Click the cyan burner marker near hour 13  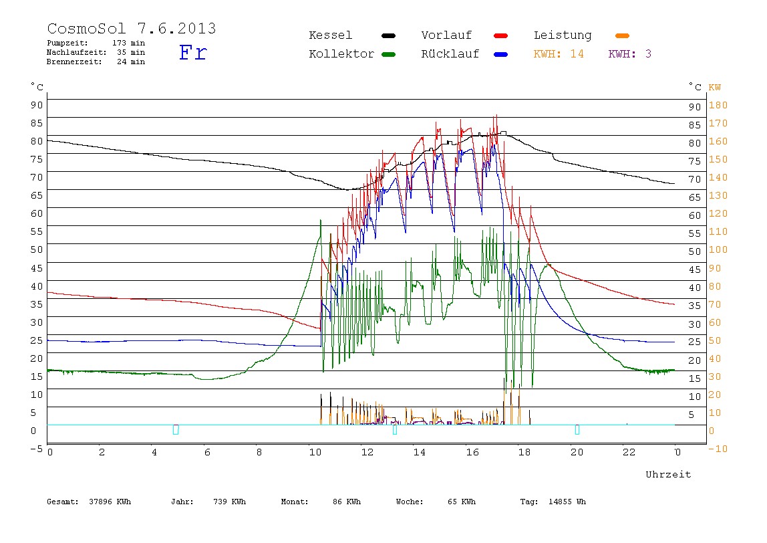coord(395,429)
